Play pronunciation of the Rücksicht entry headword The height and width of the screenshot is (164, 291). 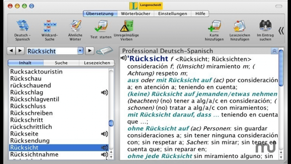[123, 58]
